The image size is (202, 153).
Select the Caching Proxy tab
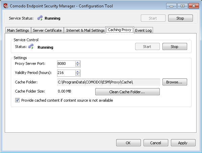[x=120, y=30]
